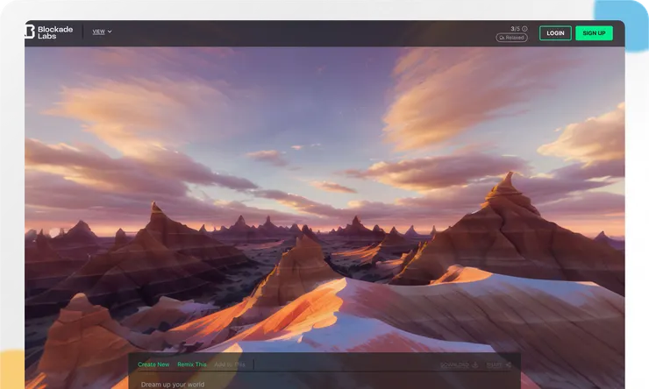The width and height of the screenshot is (649, 389).
Task: Switch to the Remix This tab
Action: [192, 364]
